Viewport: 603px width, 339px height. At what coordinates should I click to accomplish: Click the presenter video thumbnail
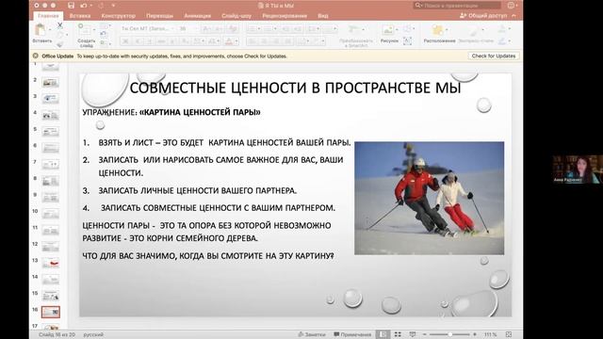tap(578, 169)
